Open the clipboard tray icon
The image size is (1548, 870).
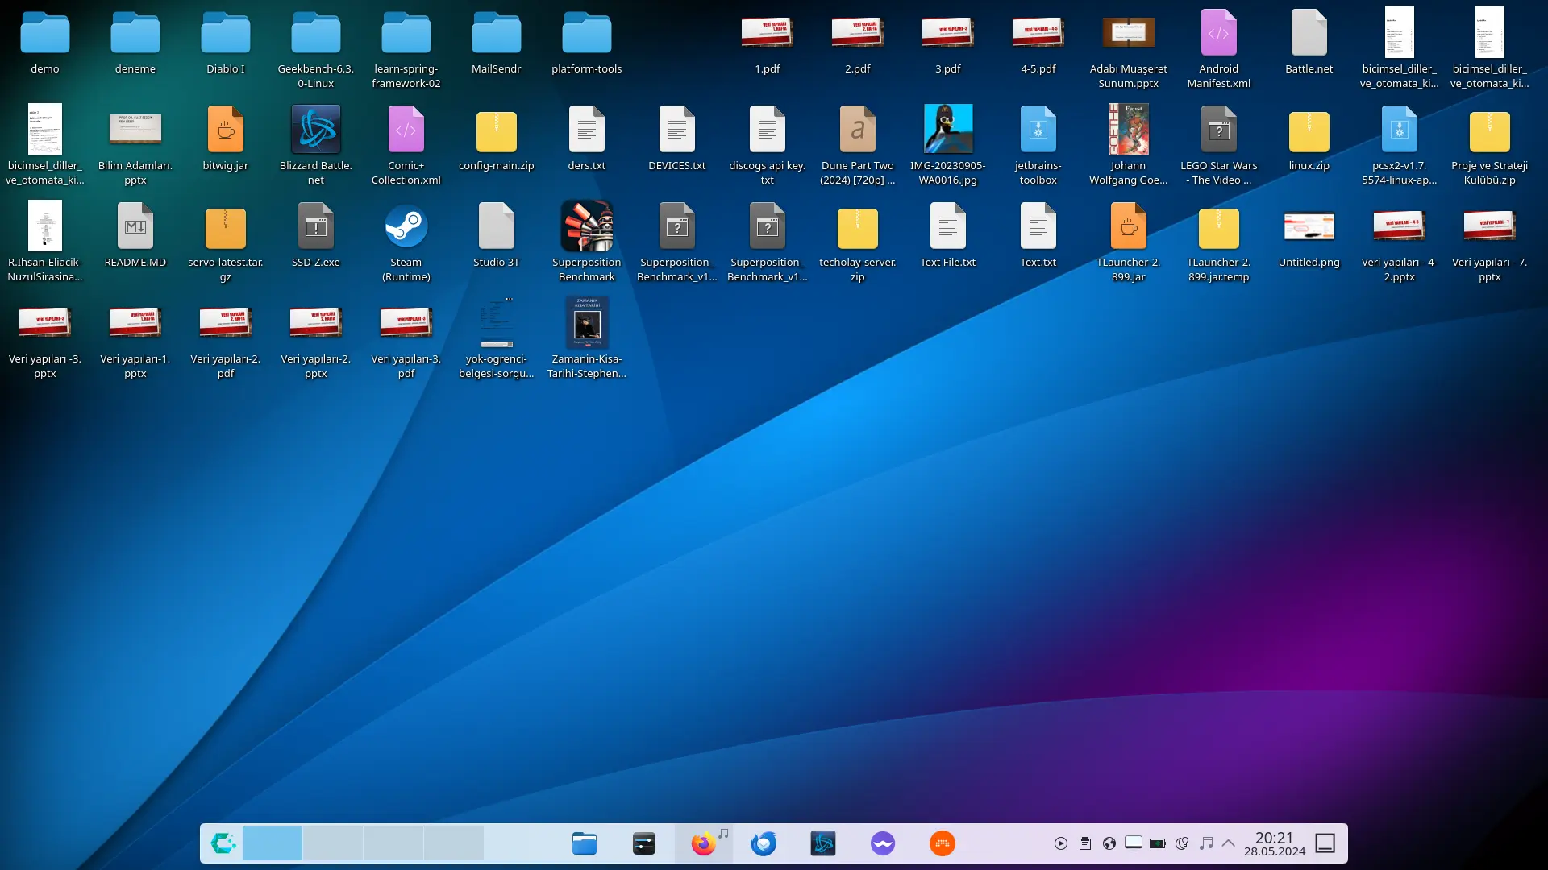[1085, 843]
